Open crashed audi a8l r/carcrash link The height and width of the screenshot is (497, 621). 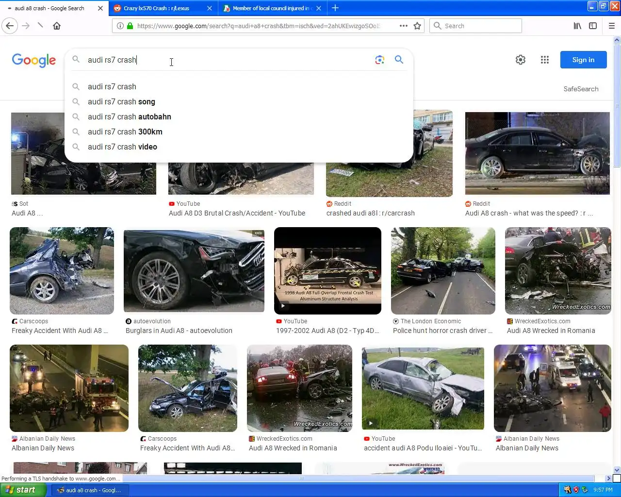[x=370, y=213]
